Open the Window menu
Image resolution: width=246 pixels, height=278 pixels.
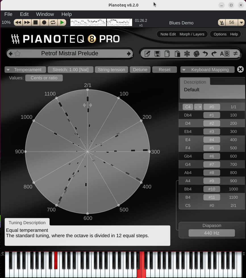tap(45, 14)
